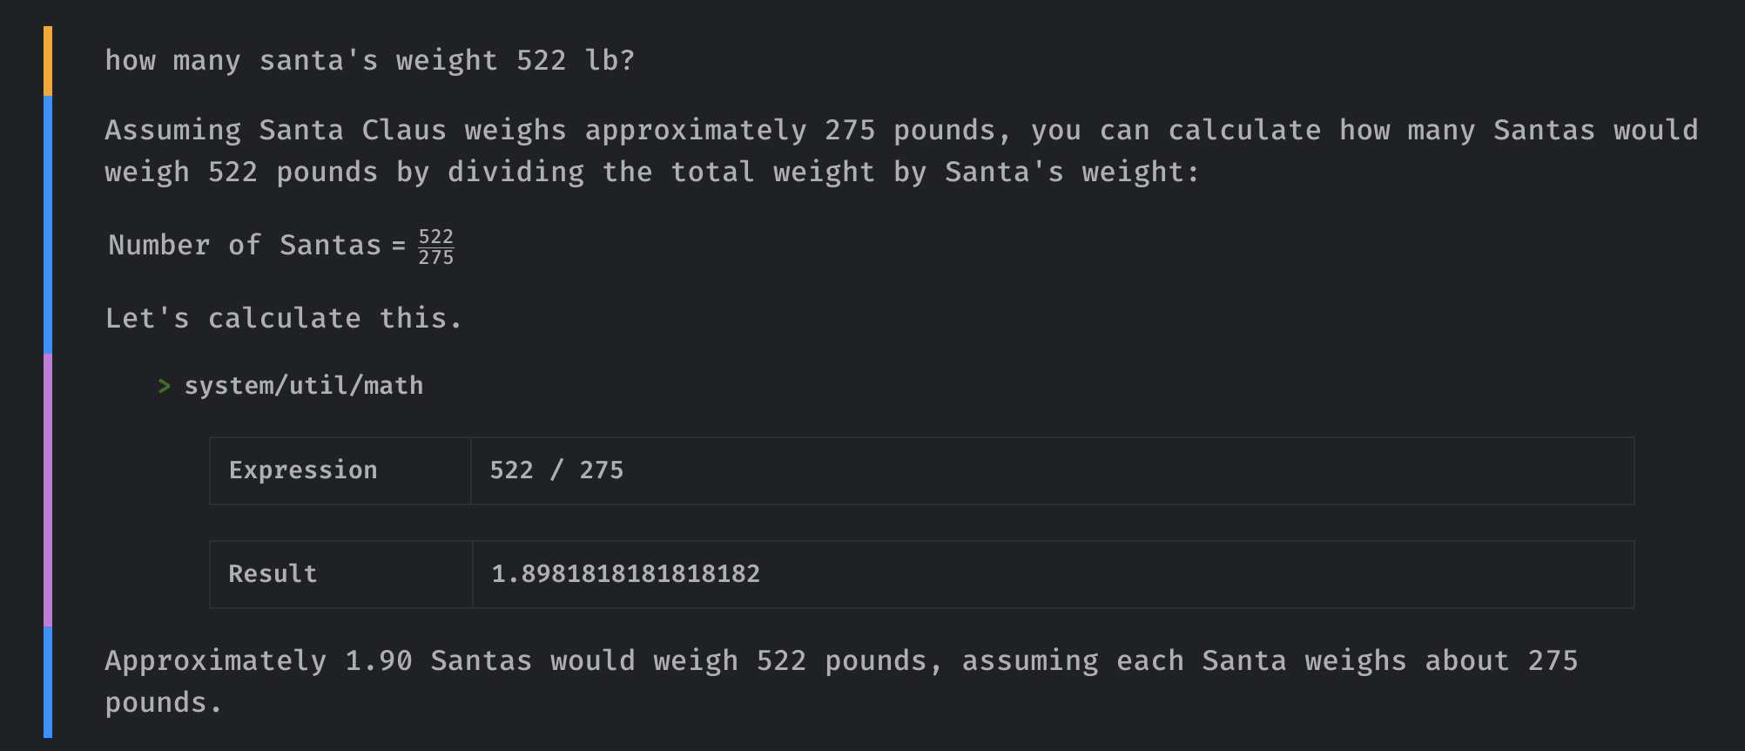The image size is (1745, 751).
Task: Click the text 'Let's calculate this.'
Action: click(284, 318)
